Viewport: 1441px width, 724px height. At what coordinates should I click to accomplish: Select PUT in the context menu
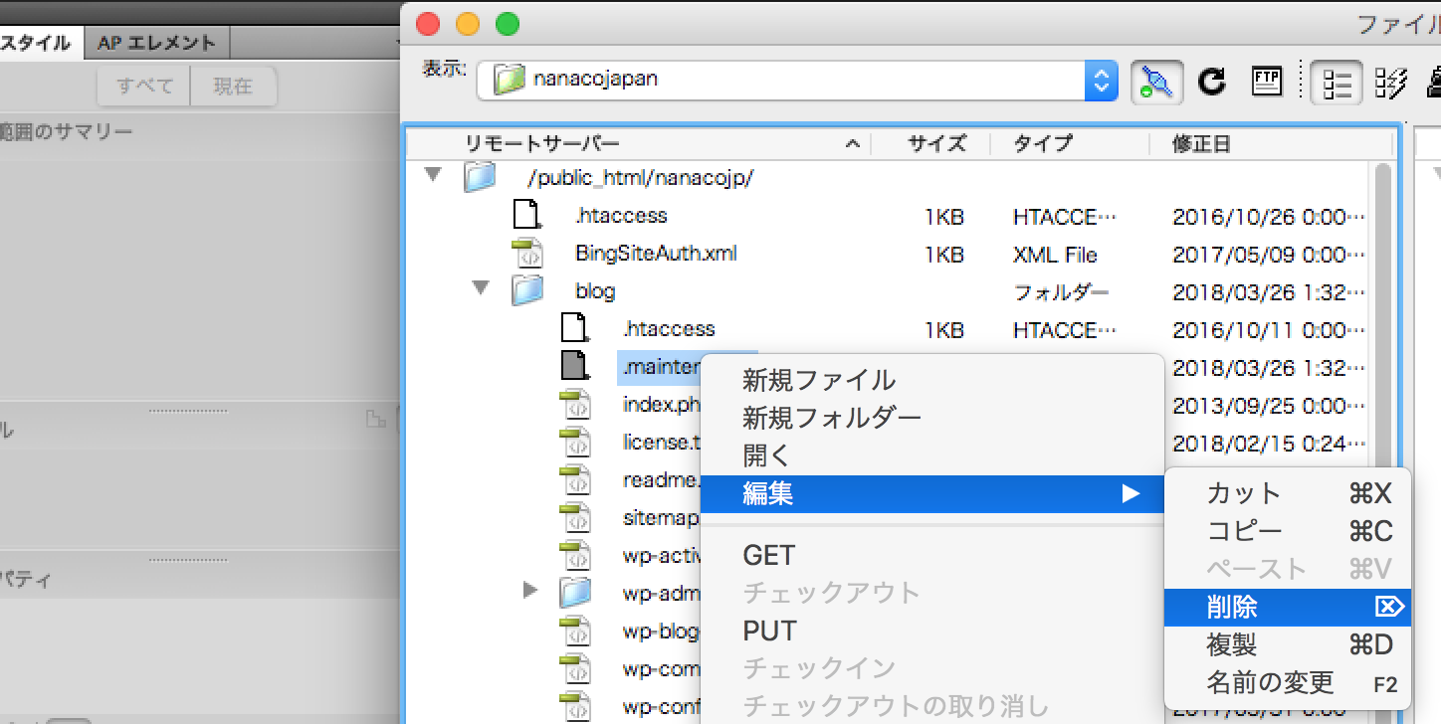tap(769, 632)
